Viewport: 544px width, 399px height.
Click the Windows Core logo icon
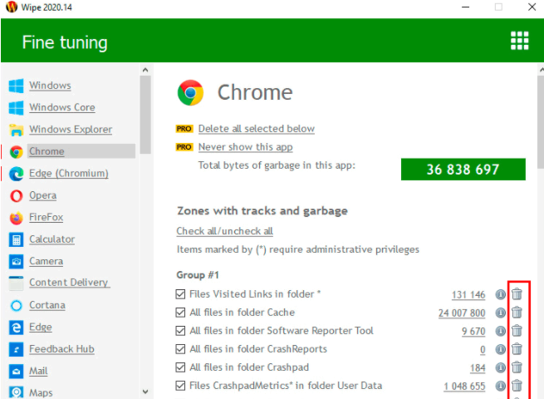(16, 108)
